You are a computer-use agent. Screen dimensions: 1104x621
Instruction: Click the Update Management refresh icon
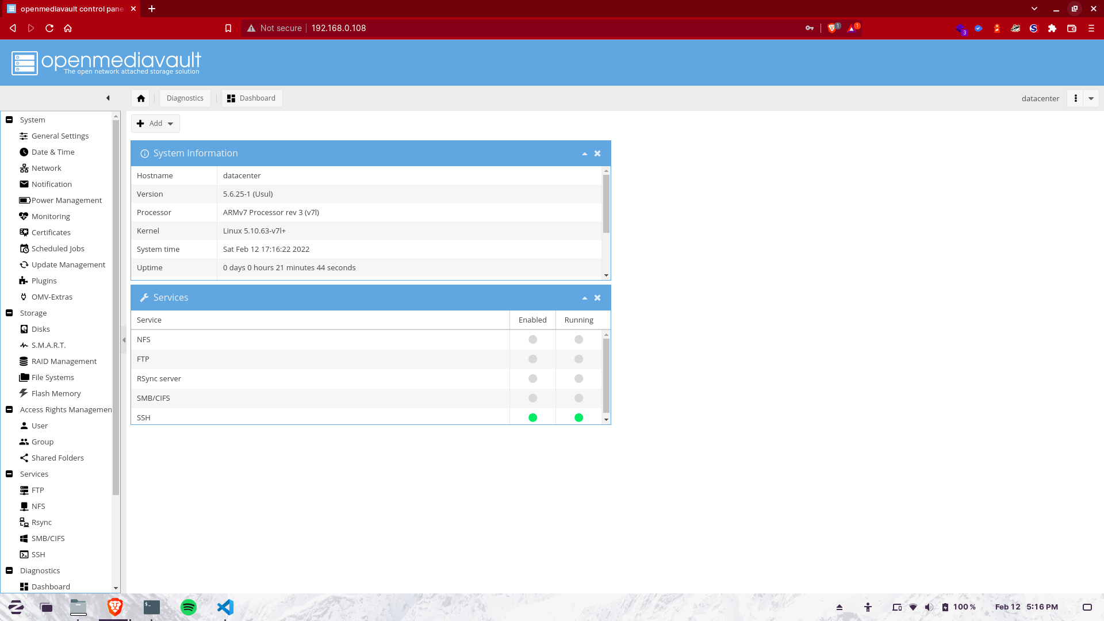click(24, 264)
